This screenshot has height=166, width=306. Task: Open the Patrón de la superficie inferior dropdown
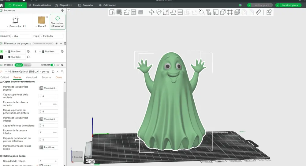coord(48,119)
